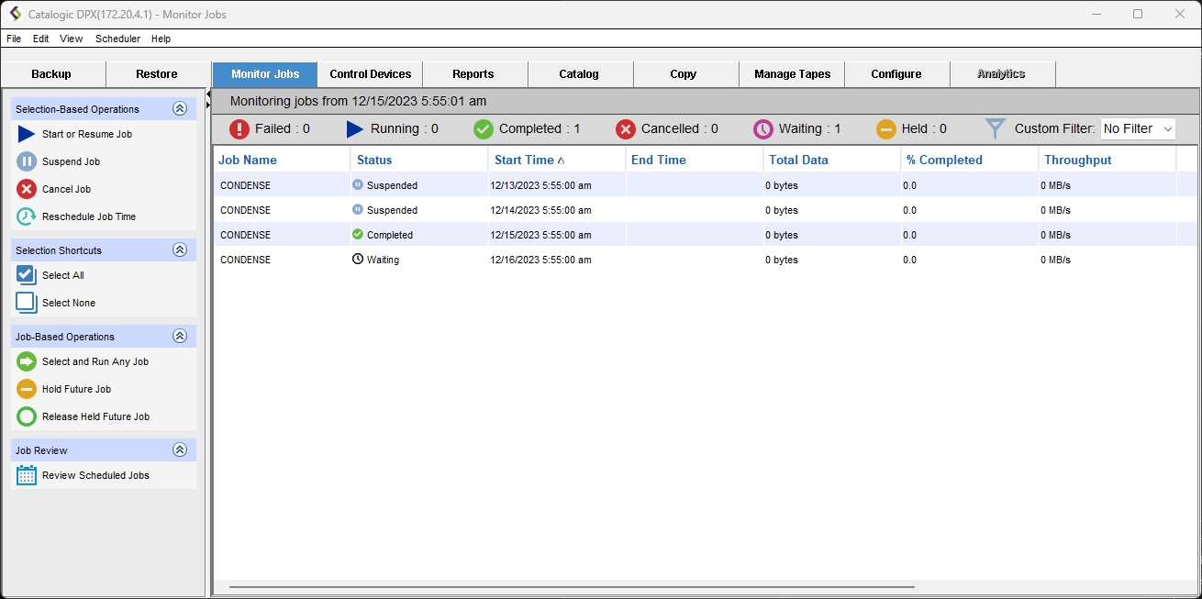1202x599 pixels.
Task: Click the Hold Future Job icon
Action: 27,389
